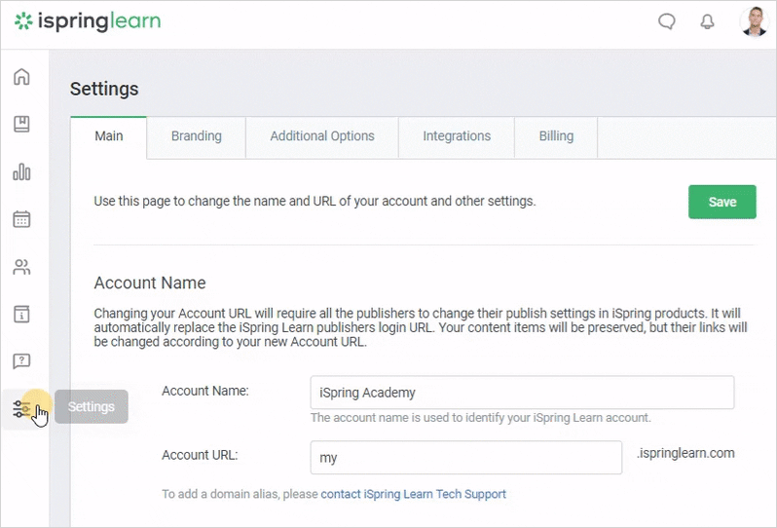Open the calendar sidebar icon
Viewport: 777px width, 528px height.
[x=21, y=218]
